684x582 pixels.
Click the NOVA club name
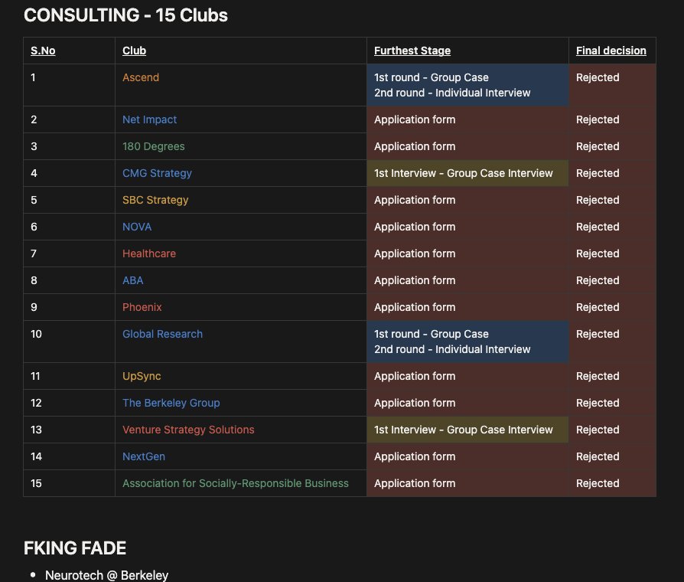(x=137, y=227)
